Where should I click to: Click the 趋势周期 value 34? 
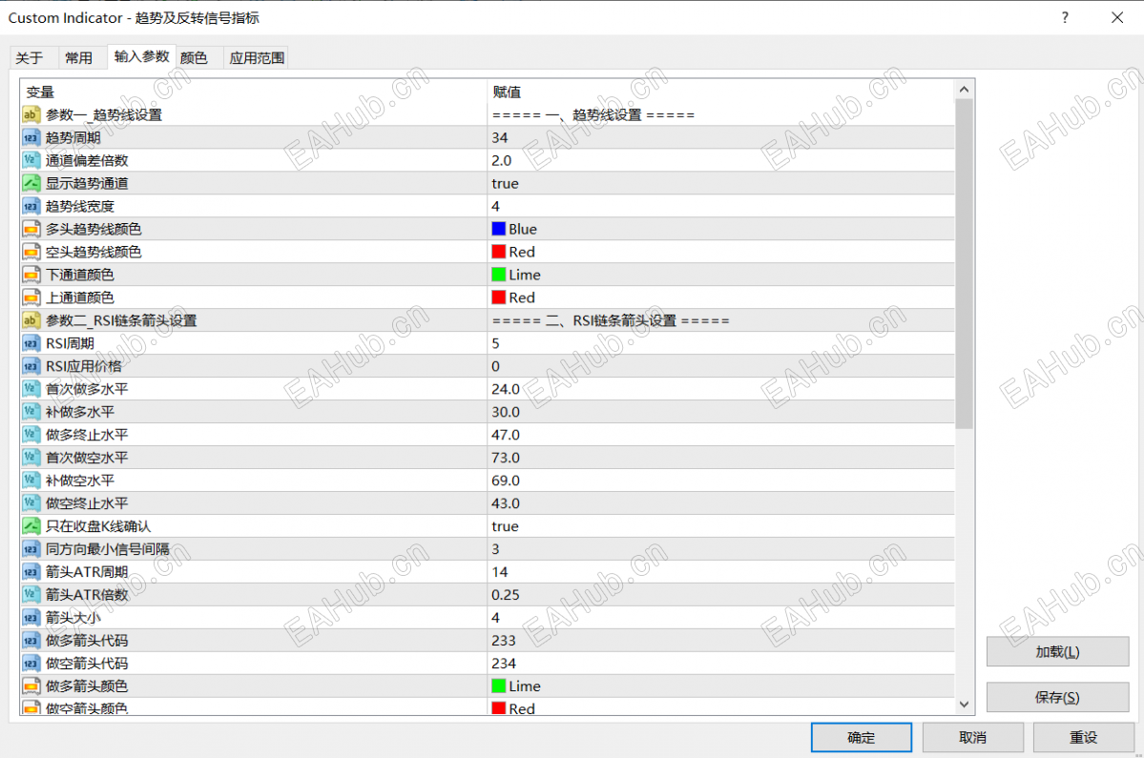500,137
